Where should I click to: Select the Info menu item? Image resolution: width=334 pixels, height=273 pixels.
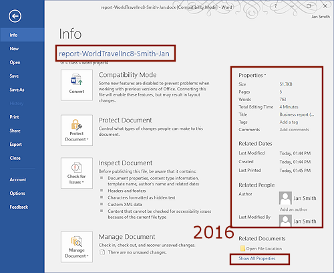point(22,35)
